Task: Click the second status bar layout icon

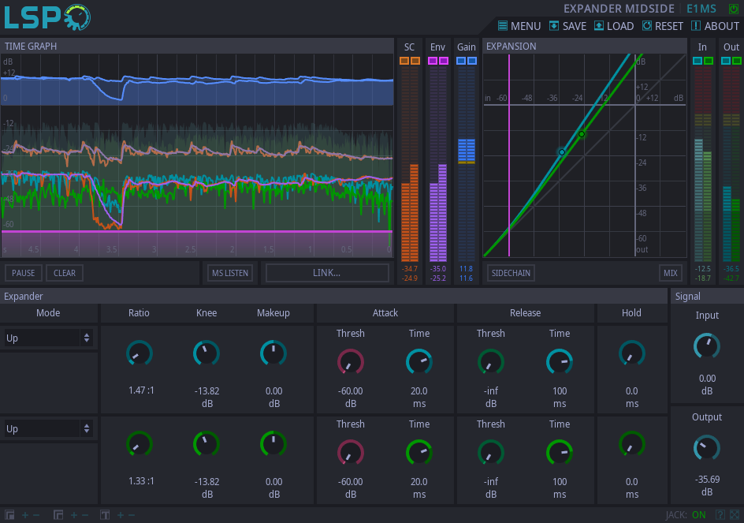Action: (x=58, y=515)
